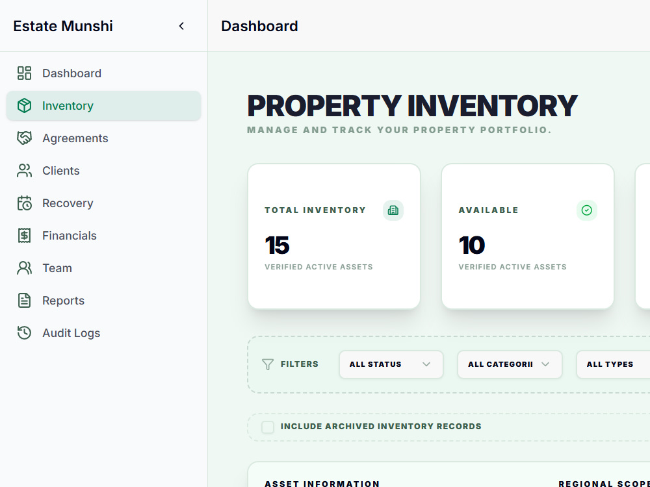Click the check-circle icon on Available card
This screenshot has height=487, width=650.
[586, 210]
